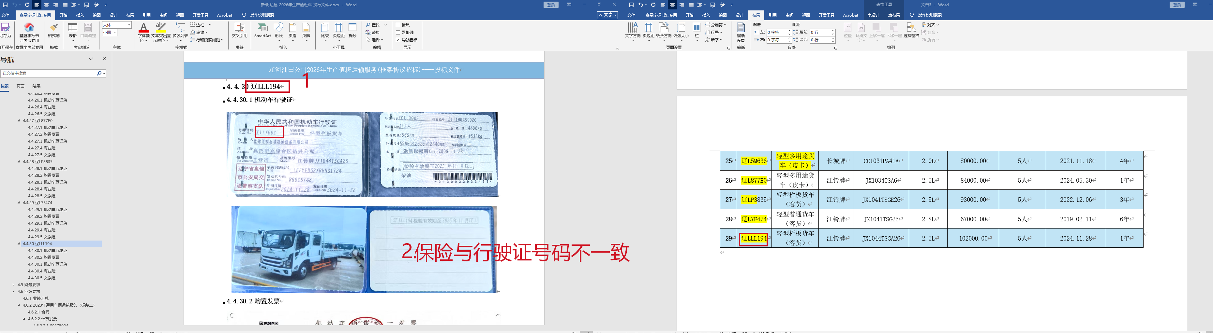Switch to the 结果 results tab in navigation pane
This screenshot has width=1213, height=333.
[x=36, y=86]
